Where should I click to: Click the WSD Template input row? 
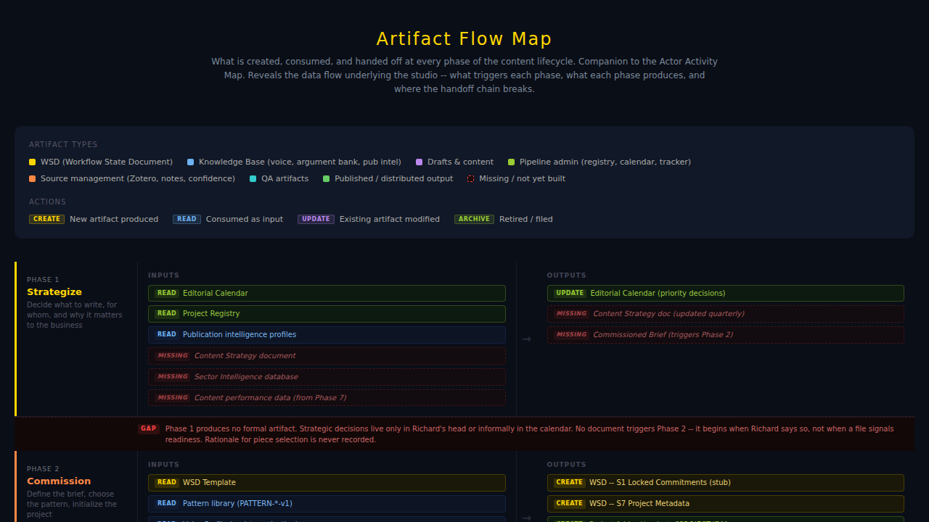coord(327,482)
